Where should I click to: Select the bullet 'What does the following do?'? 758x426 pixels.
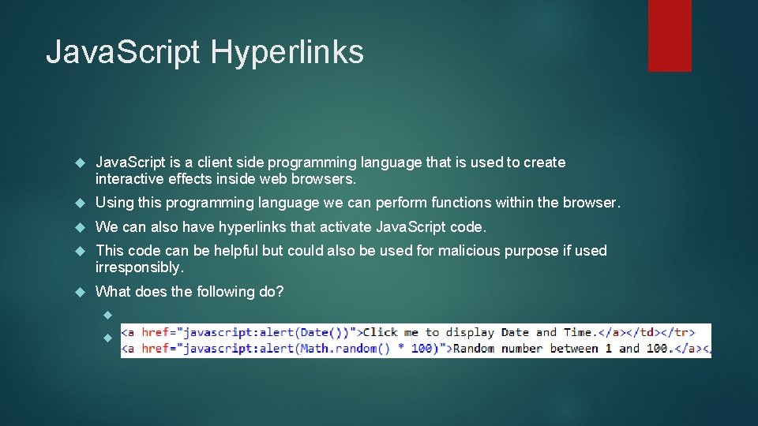tap(189, 291)
